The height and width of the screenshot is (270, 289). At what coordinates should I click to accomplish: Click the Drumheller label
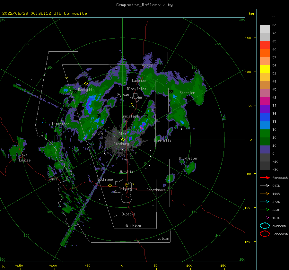188,158
